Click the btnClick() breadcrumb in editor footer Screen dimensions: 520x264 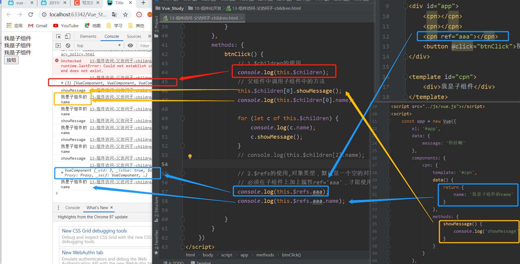click(291, 255)
